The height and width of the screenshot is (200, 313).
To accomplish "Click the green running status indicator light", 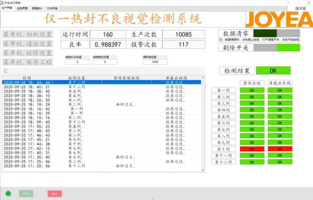I will (8, 194).
